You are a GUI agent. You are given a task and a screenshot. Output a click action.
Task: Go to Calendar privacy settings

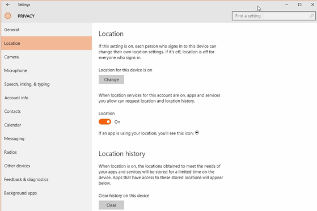point(47,125)
